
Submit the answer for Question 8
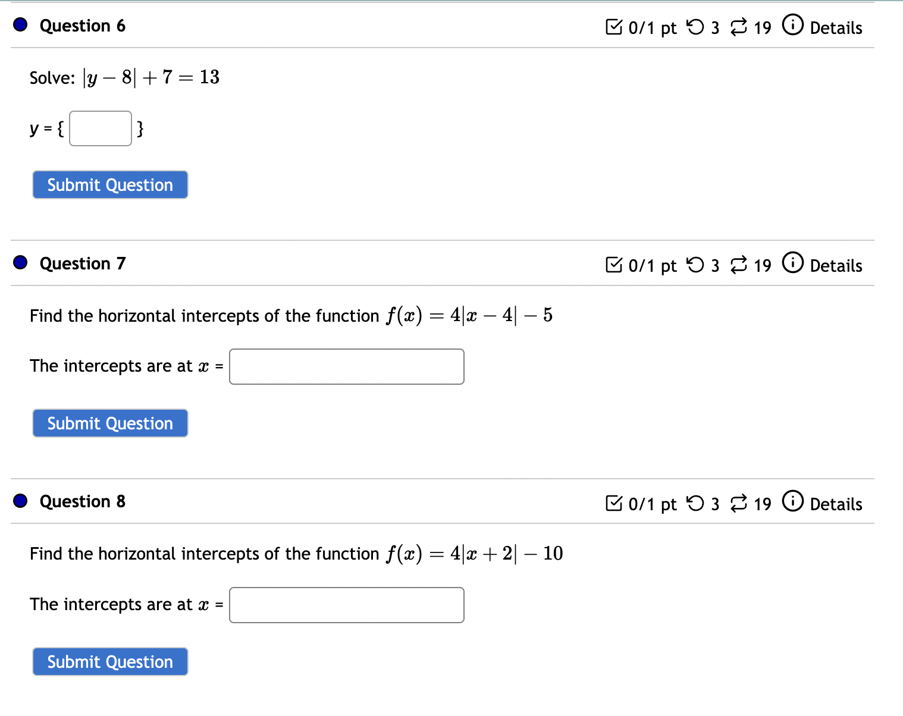pyautogui.click(x=109, y=661)
